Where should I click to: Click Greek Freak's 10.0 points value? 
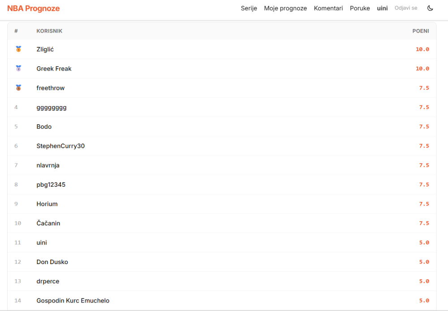[422, 69]
